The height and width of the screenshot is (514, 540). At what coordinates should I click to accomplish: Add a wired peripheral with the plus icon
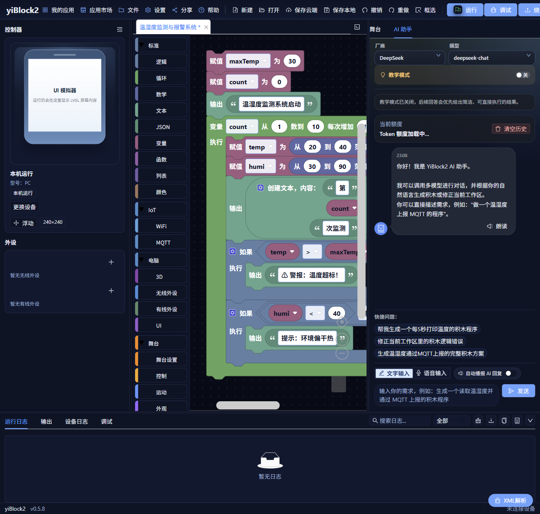click(111, 291)
